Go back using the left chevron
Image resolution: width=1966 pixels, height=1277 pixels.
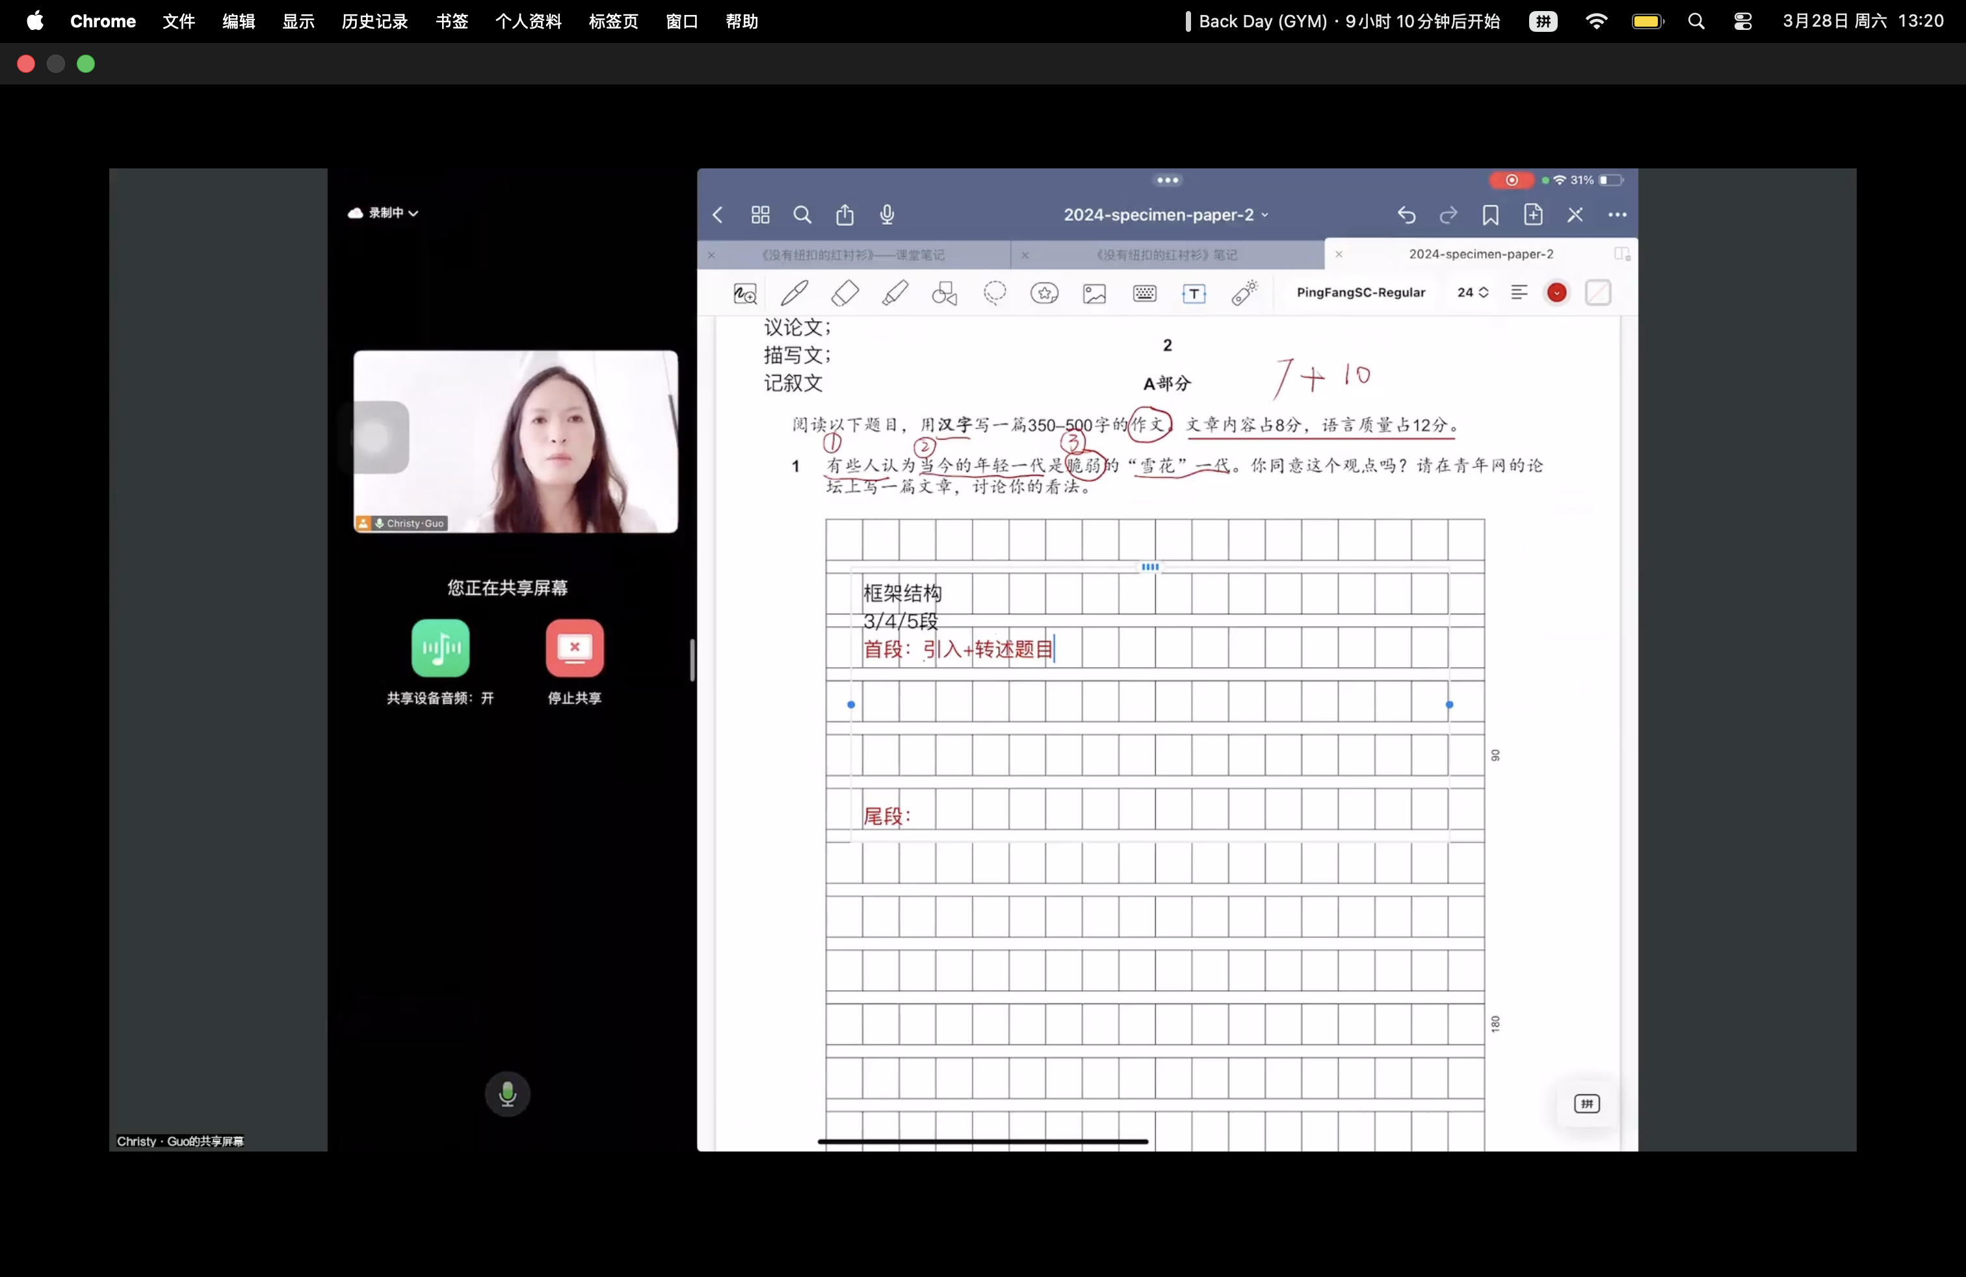718,216
